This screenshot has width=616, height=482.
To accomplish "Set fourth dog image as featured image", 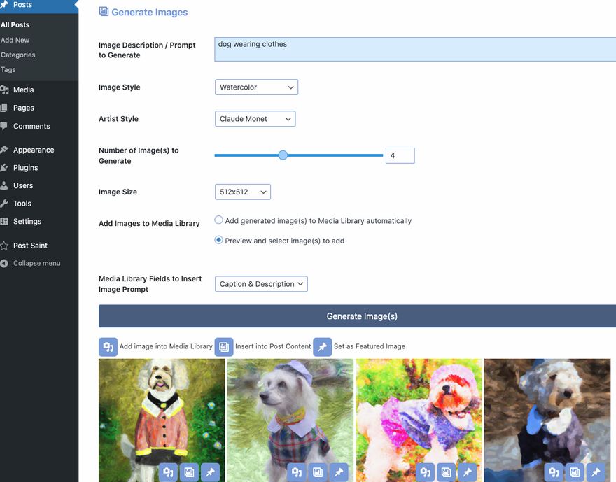I will (x=596, y=472).
